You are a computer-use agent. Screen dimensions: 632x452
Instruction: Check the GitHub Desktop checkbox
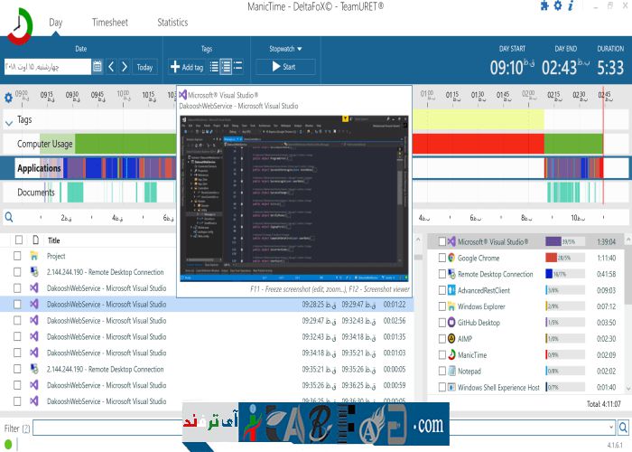pyautogui.click(x=441, y=323)
